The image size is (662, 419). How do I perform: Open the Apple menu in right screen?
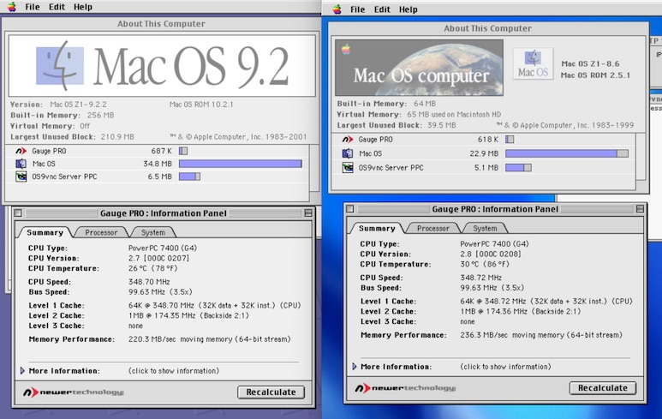(x=337, y=9)
